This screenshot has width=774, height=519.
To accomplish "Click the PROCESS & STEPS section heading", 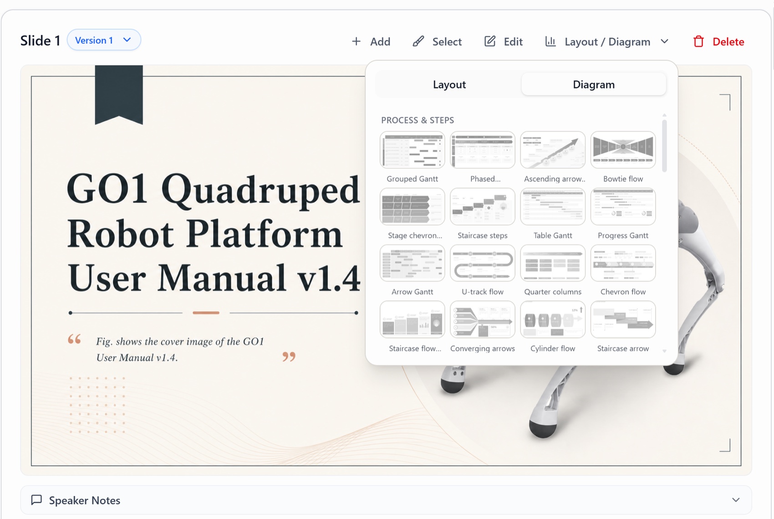I will (418, 120).
